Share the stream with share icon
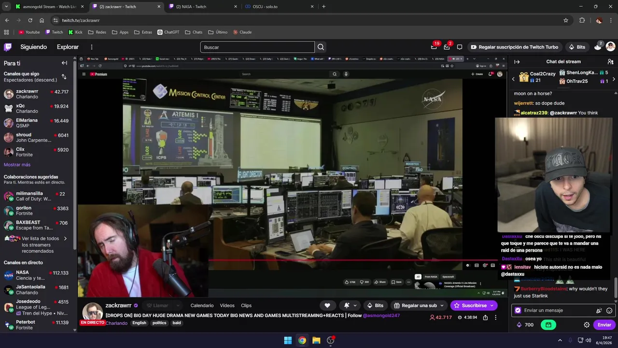The width and height of the screenshot is (618, 348). pos(485,318)
